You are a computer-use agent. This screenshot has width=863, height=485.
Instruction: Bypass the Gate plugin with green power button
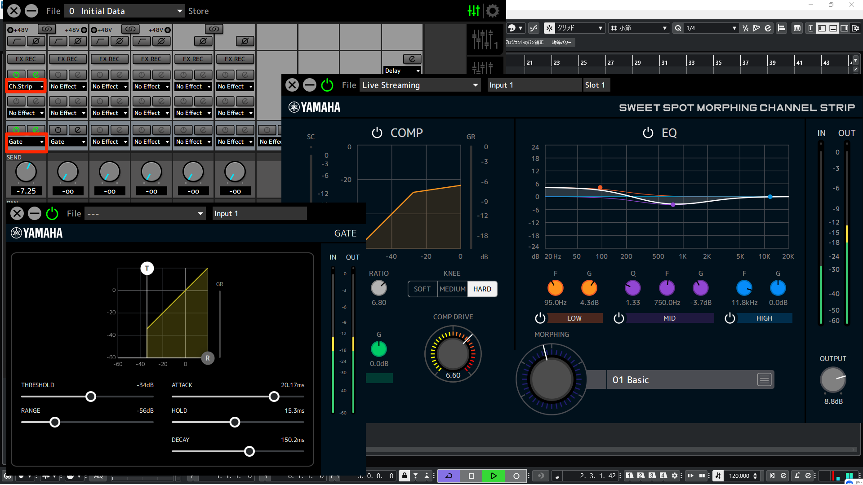pyautogui.click(x=52, y=213)
